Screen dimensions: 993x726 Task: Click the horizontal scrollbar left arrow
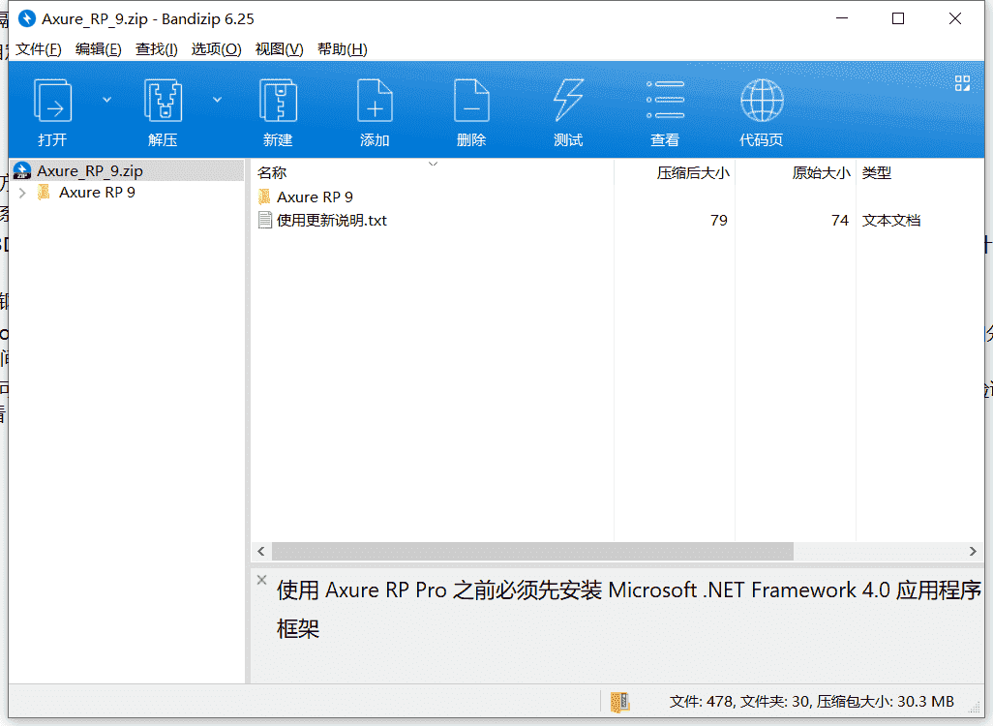(261, 551)
